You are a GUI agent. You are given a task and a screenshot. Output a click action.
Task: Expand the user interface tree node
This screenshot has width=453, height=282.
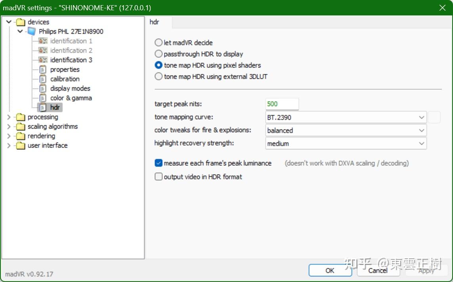(x=9, y=146)
